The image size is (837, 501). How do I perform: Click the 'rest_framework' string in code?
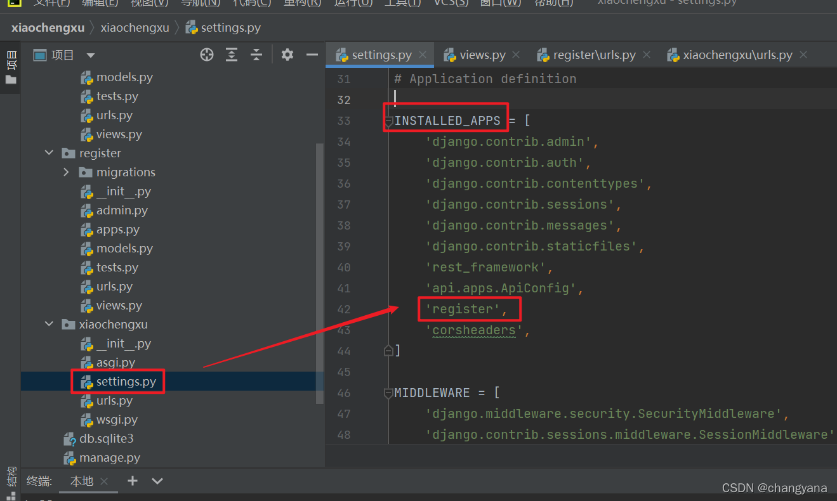[x=485, y=267]
